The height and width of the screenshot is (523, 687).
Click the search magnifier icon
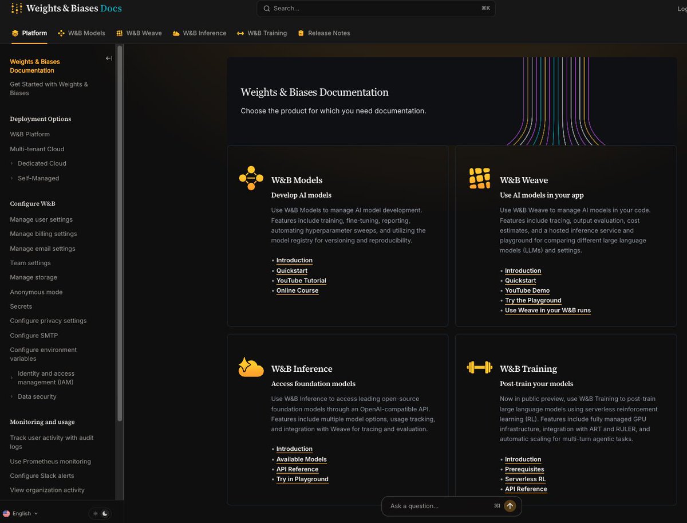(x=267, y=9)
